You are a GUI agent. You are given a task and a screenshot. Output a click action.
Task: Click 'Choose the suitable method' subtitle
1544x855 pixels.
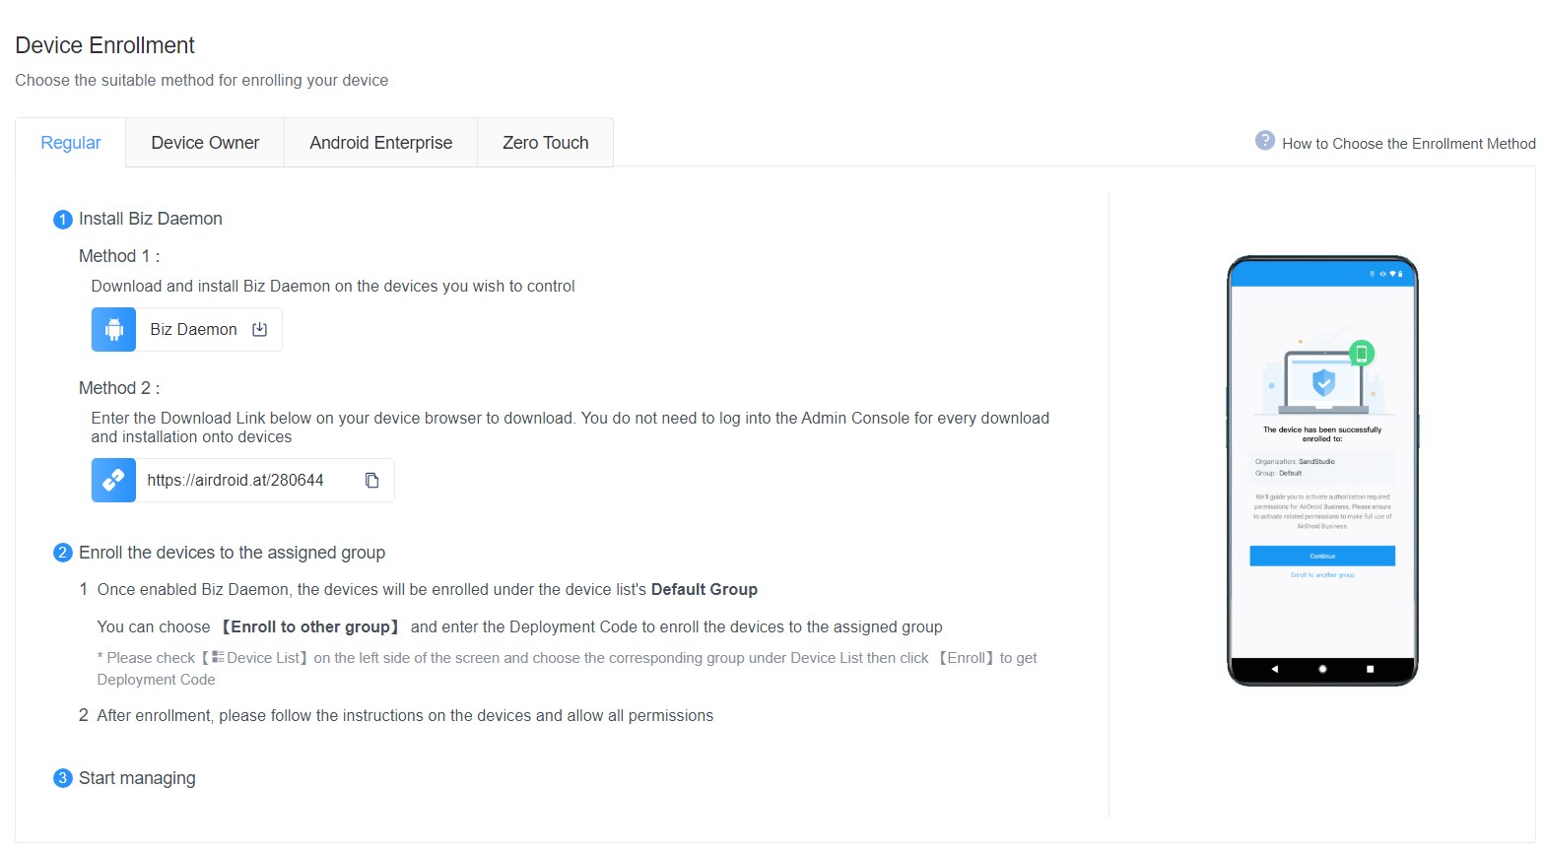coord(202,81)
